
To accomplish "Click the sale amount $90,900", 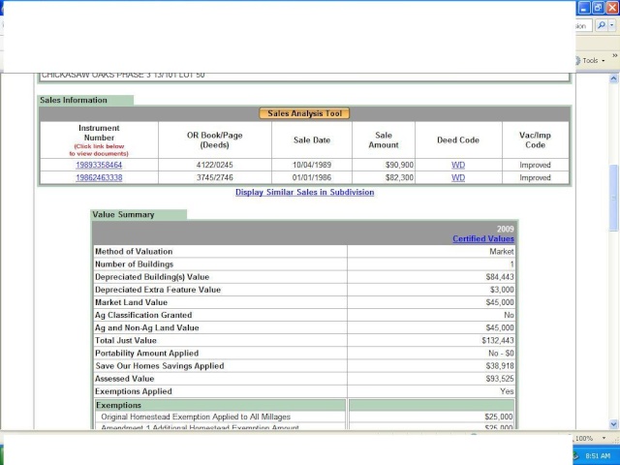I will (x=399, y=165).
